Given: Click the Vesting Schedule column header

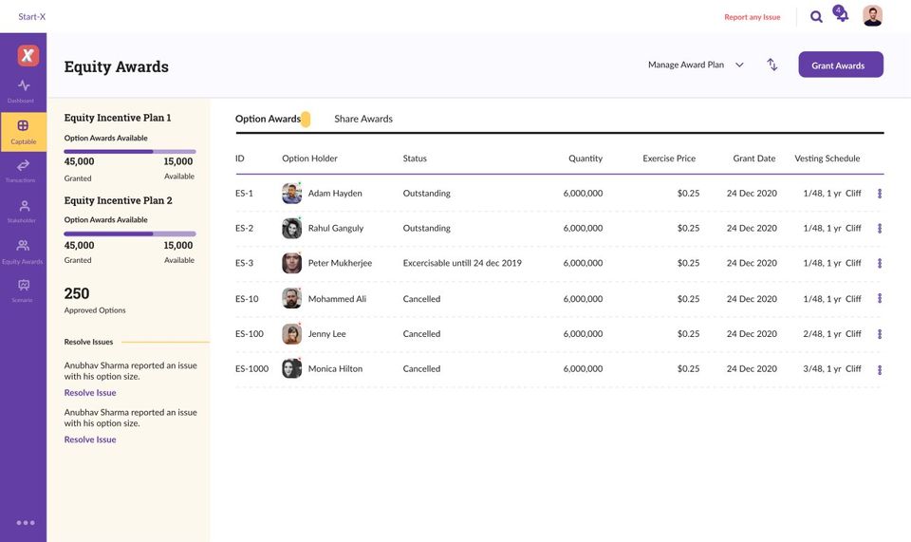Looking at the screenshot, I should coord(827,158).
